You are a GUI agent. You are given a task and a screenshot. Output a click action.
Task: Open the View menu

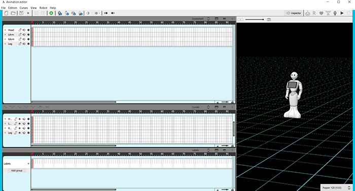33,8
